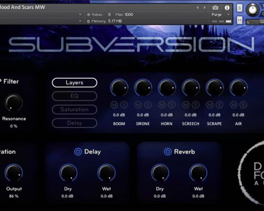Solo the AIR layer
Viewport: 264px width, 211px height.
click(243, 105)
